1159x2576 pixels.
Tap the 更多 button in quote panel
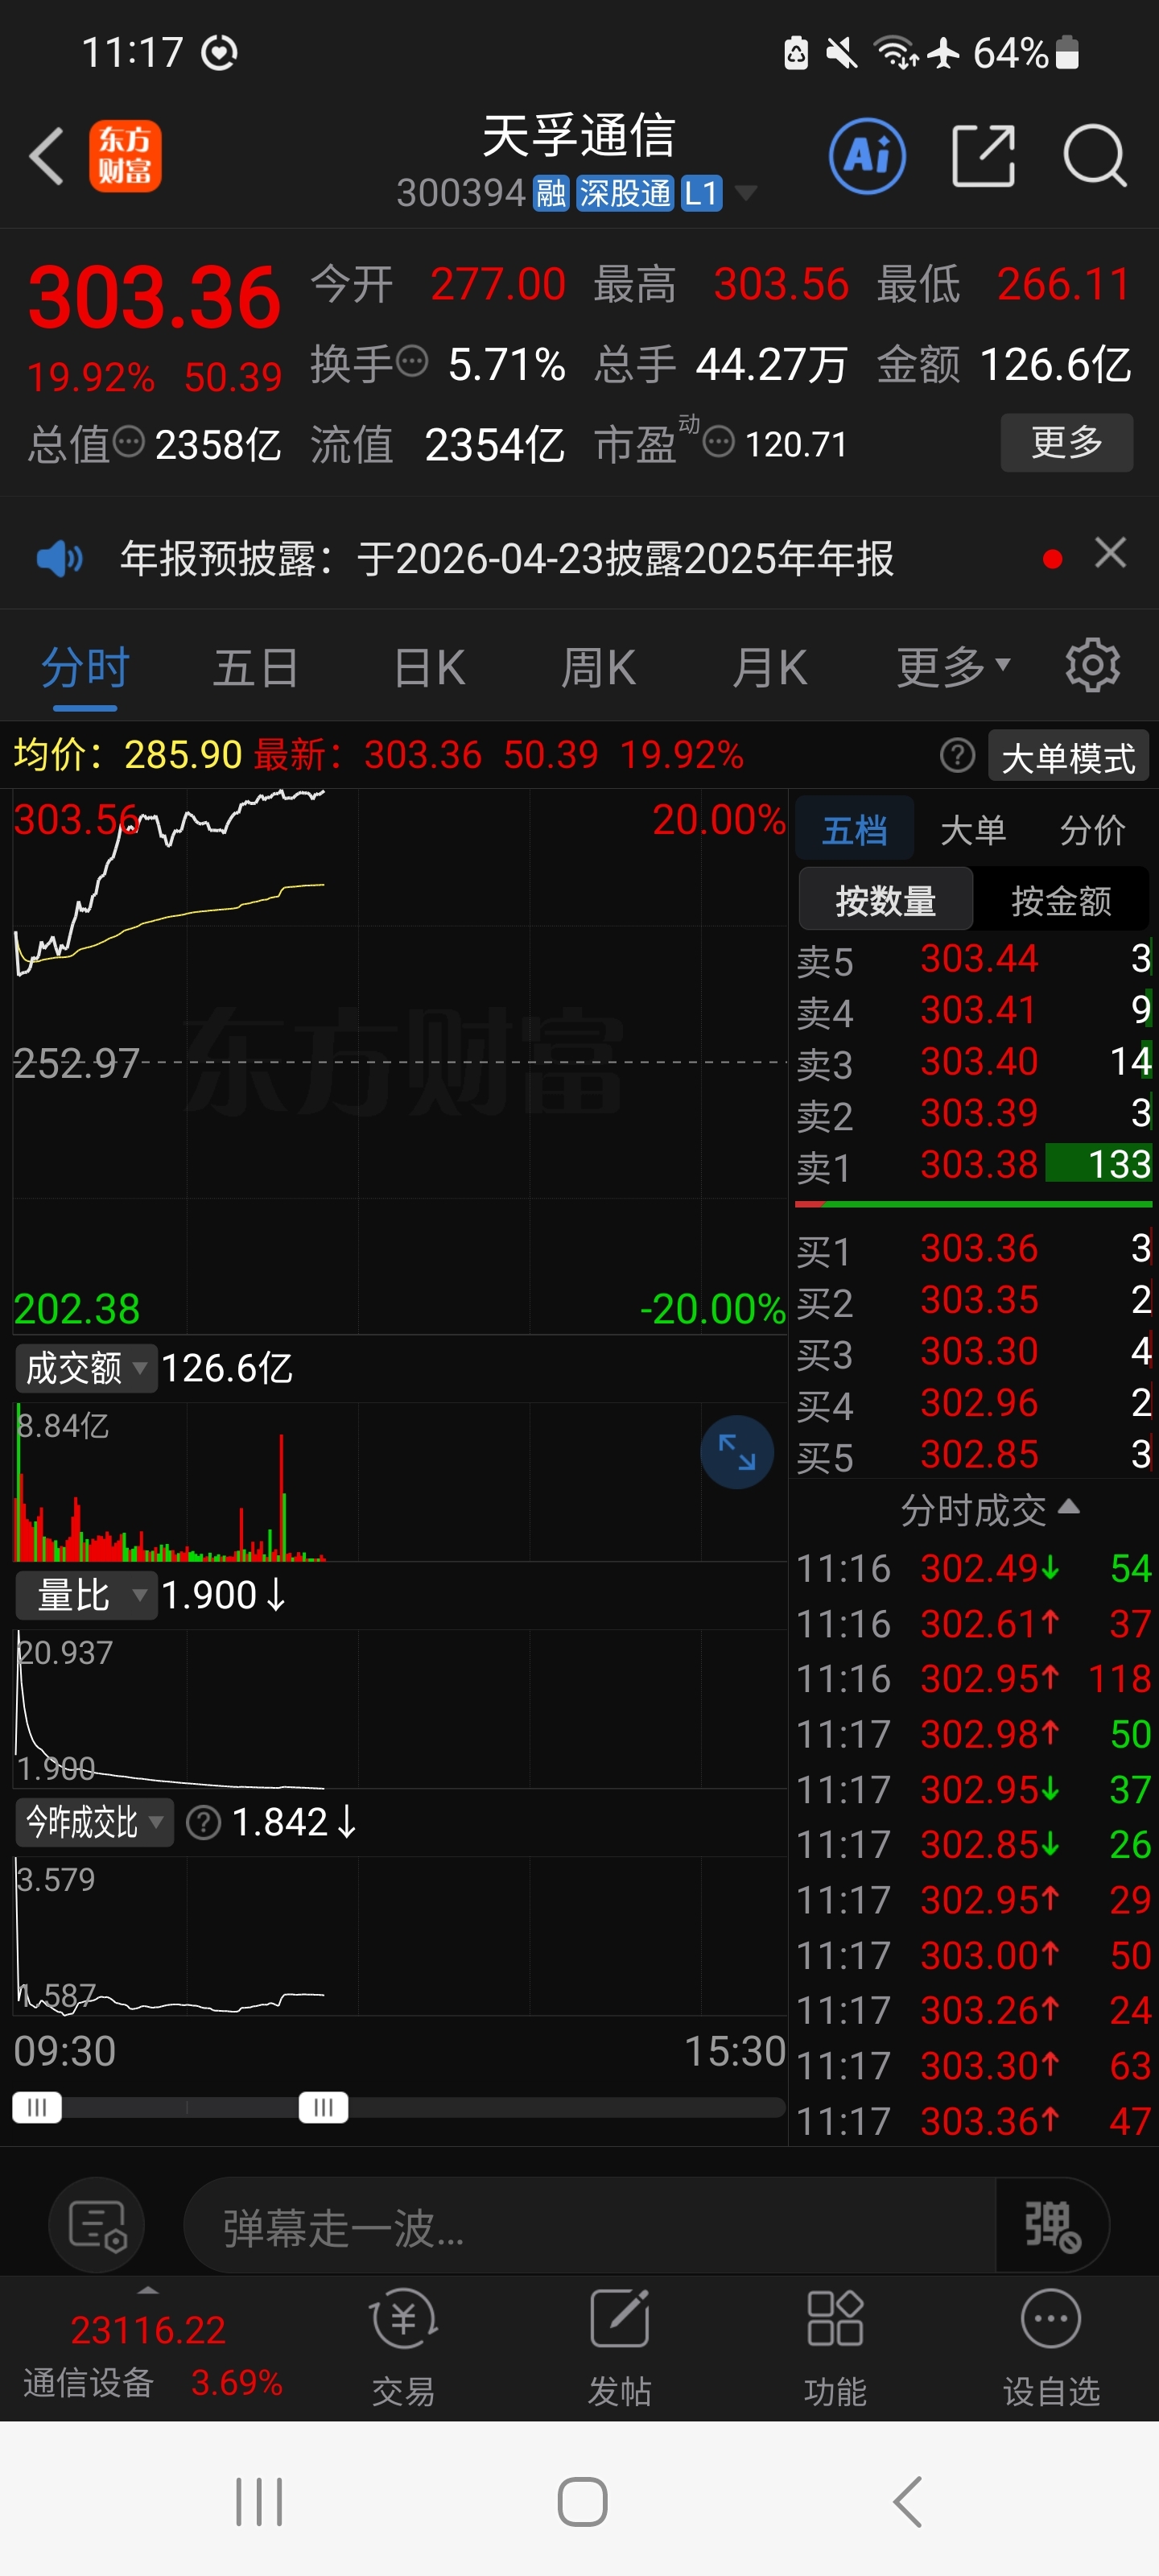coord(1066,441)
